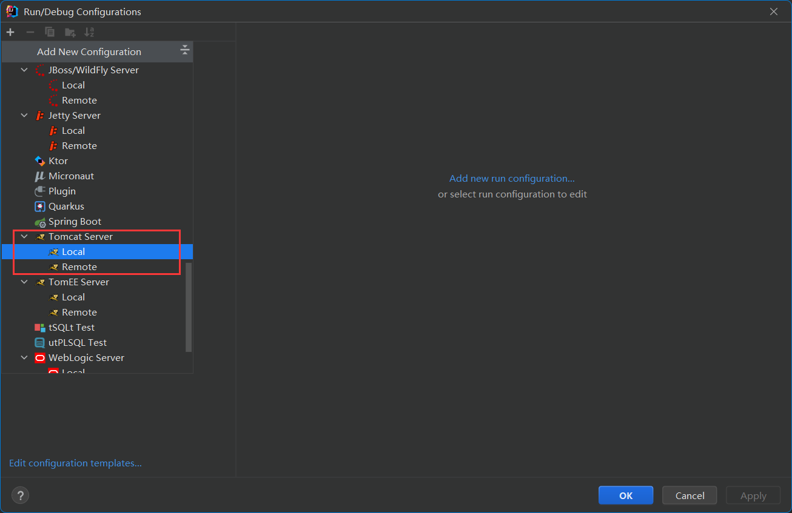The image size is (792, 513).
Task: Click the new folder toolbar icon
Action: coord(70,32)
